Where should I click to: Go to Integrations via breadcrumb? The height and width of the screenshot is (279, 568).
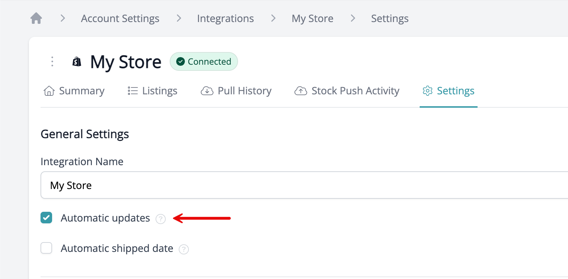(x=225, y=18)
